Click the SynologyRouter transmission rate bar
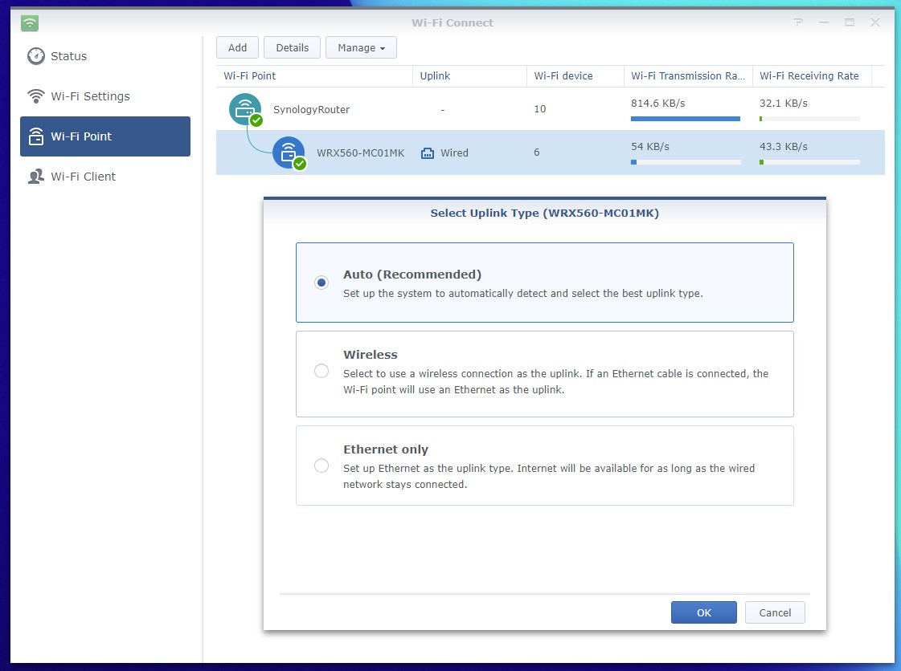The image size is (901, 671). tap(685, 119)
